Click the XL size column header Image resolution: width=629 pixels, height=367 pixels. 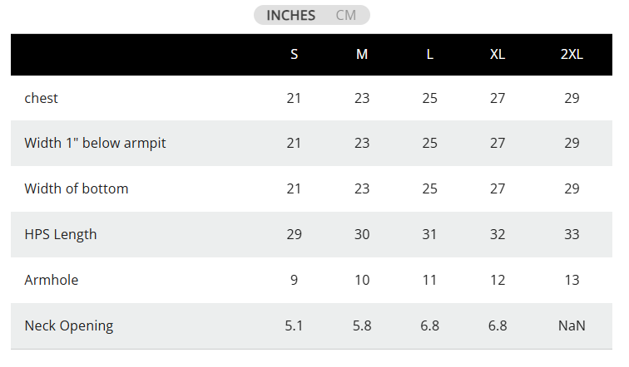point(498,54)
